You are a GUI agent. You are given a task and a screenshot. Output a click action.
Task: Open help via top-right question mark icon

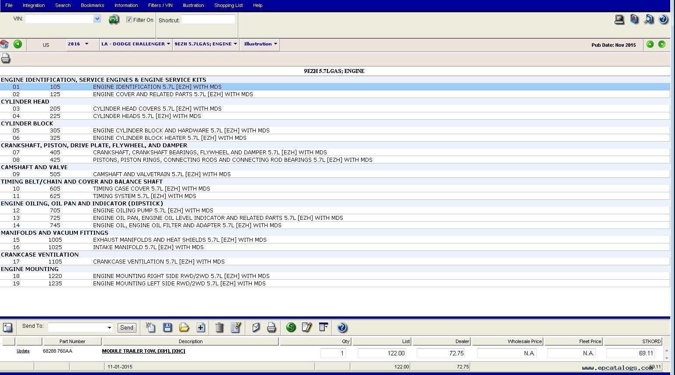click(x=663, y=19)
